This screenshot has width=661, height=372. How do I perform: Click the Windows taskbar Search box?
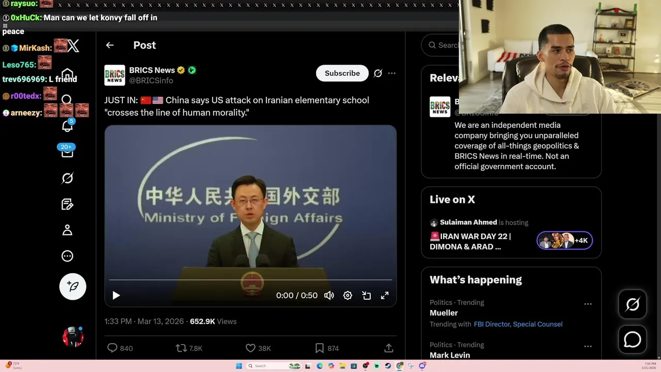(x=274, y=366)
